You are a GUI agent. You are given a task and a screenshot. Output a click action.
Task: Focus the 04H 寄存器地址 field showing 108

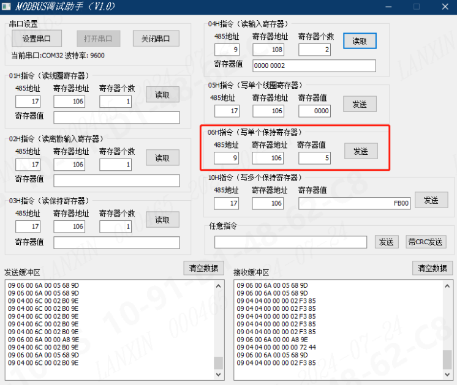268,50
